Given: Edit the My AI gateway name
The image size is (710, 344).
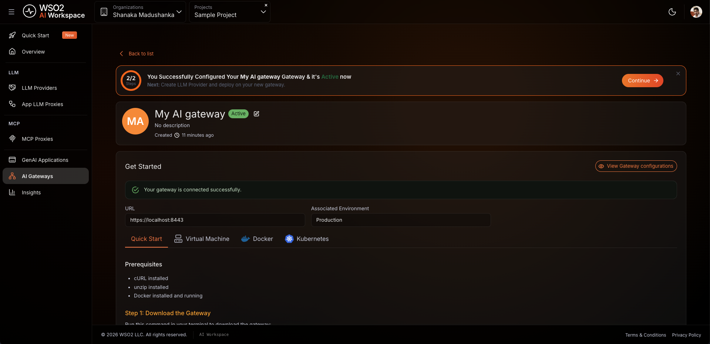Looking at the screenshot, I should click(x=256, y=114).
